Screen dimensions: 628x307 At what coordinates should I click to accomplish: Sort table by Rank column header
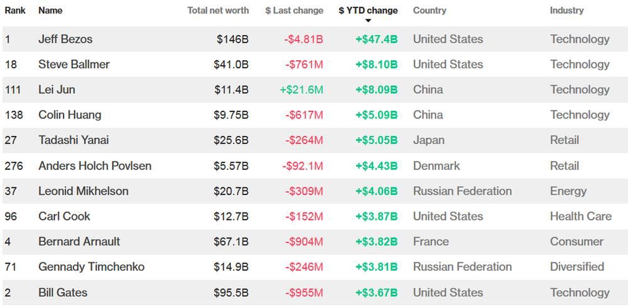[15, 11]
